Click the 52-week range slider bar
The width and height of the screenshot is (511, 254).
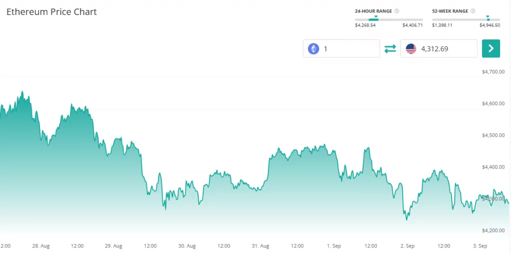[466, 19]
